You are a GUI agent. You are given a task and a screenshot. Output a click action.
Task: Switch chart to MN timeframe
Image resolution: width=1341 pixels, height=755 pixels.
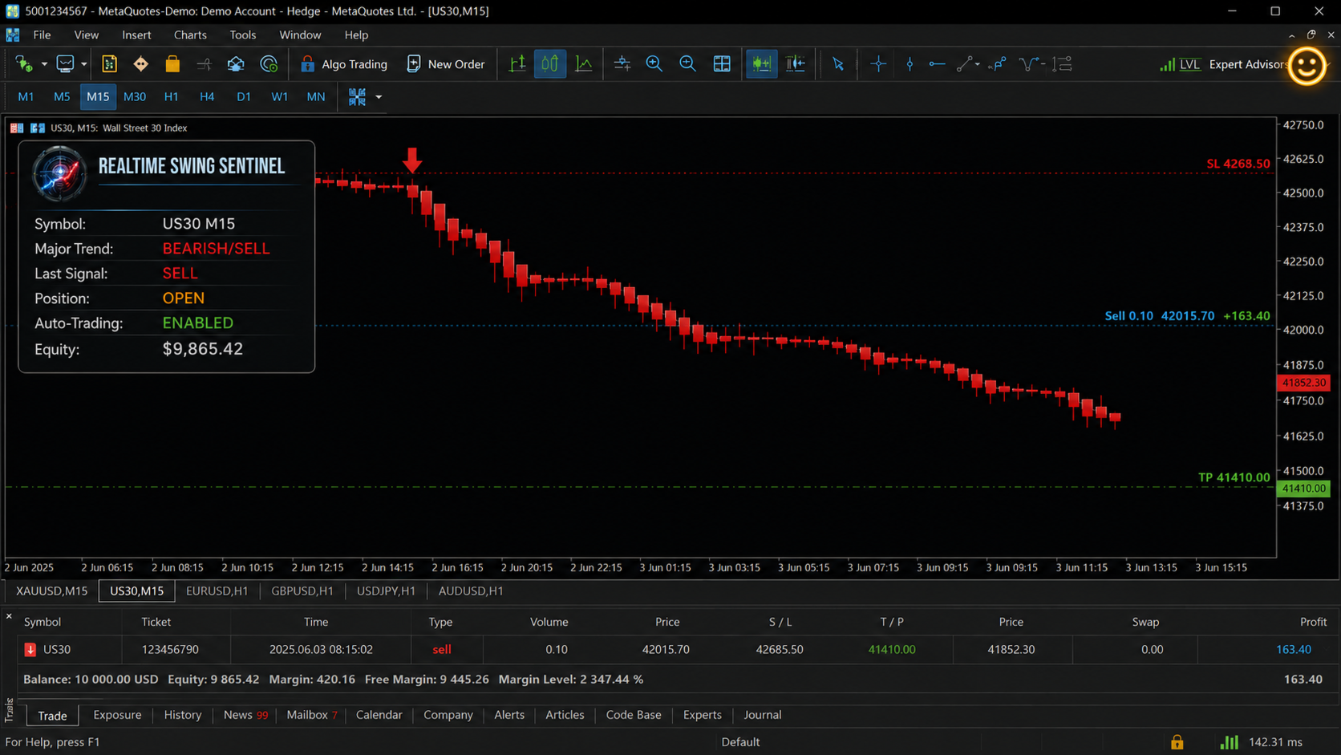pyautogui.click(x=316, y=96)
